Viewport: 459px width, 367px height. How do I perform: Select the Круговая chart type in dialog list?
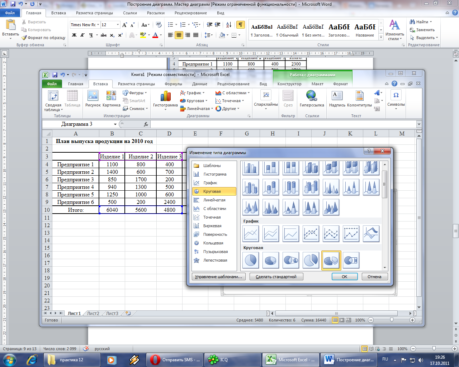214,191
